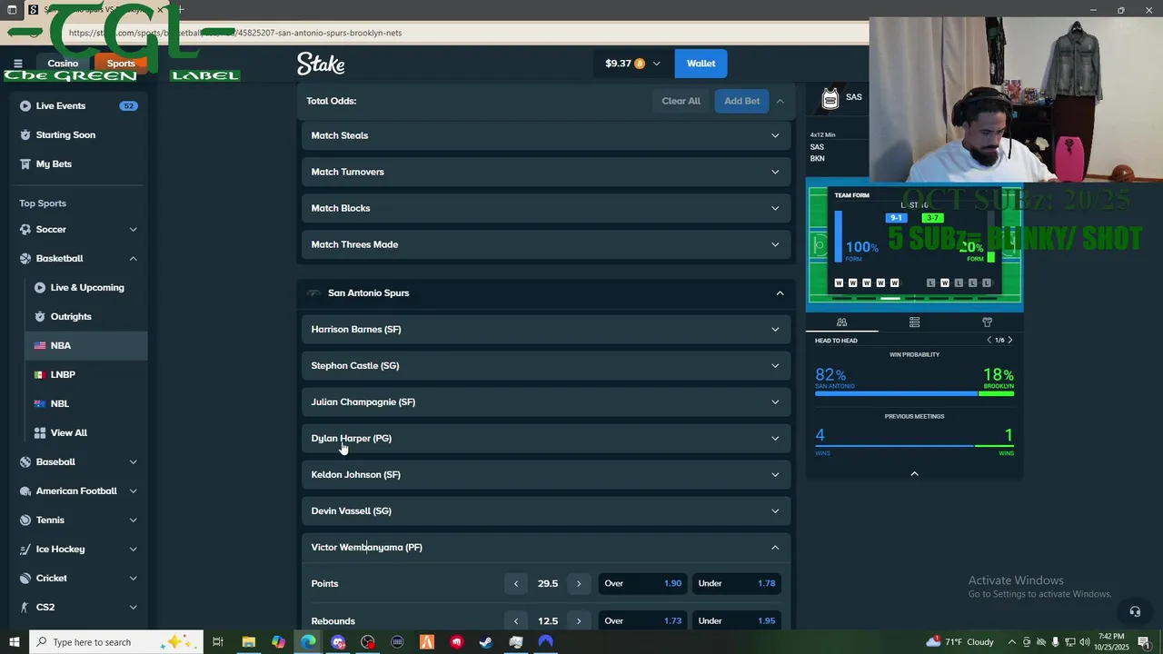The width and height of the screenshot is (1163, 654).
Task: Expand Match Turnovers market
Action: pyautogui.click(x=546, y=172)
